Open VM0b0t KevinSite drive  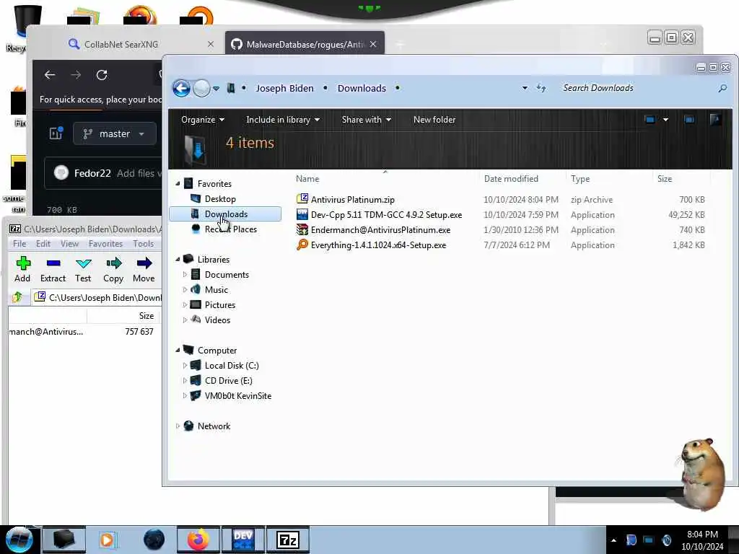pos(238,396)
